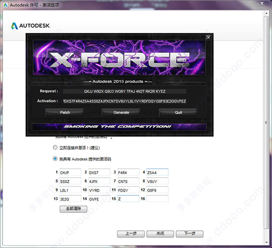Click activation field 14 containing GVFE

pyautogui.click(x=99, y=199)
